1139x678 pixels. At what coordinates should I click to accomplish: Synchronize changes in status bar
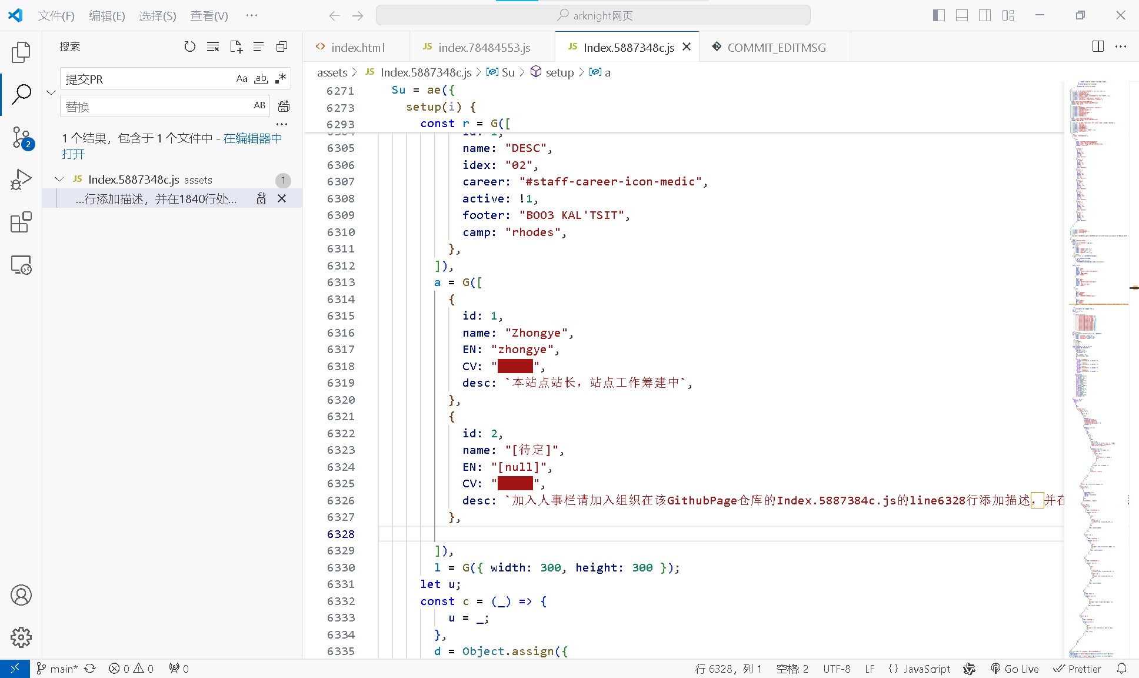(89, 669)
